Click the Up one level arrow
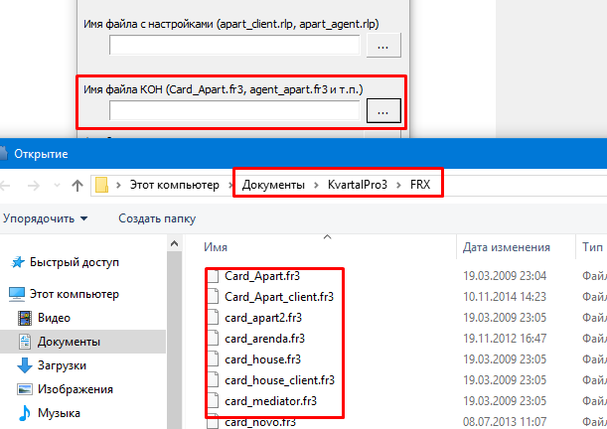 click(77, 185)
